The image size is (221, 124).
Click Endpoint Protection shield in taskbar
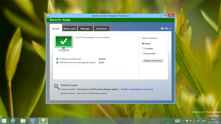[43, 121]
